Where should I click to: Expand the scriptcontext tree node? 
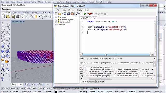56,22
